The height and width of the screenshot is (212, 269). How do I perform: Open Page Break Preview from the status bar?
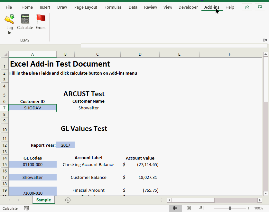(x=200, y=208)
